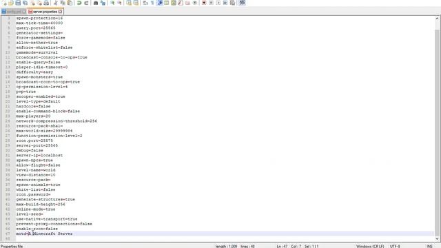Click the line "view-distance=10"
This screenshot has width=441, height=248.
pyautogui.click(x=36, y=175)
